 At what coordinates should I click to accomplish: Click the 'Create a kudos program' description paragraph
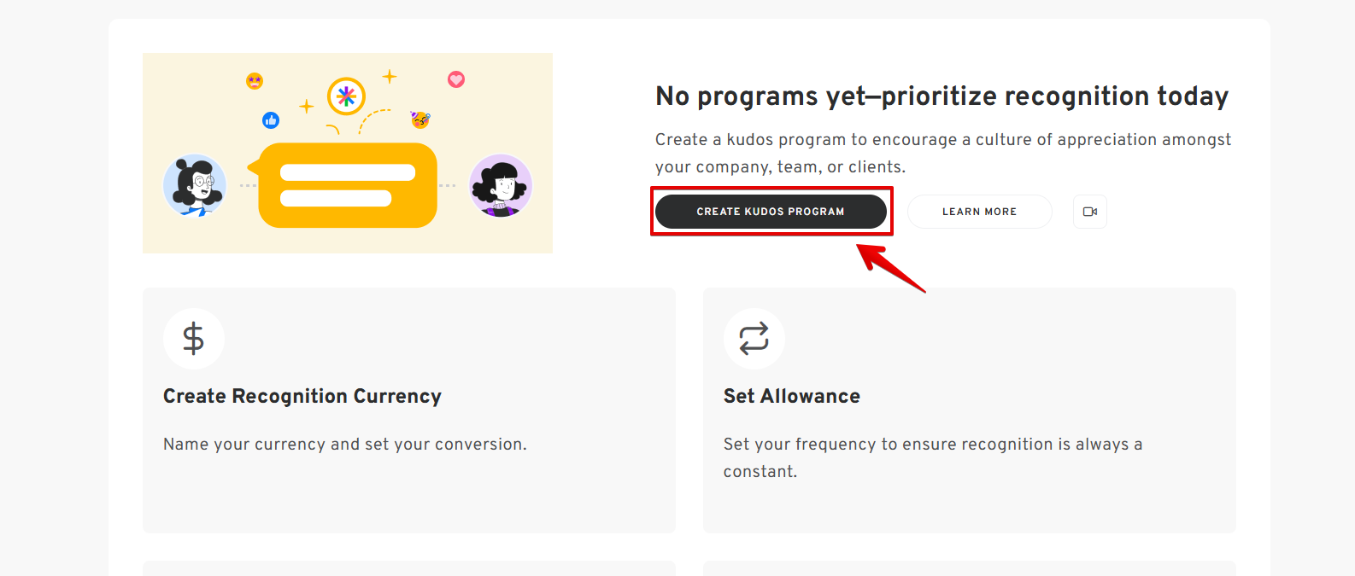(942, 153)
